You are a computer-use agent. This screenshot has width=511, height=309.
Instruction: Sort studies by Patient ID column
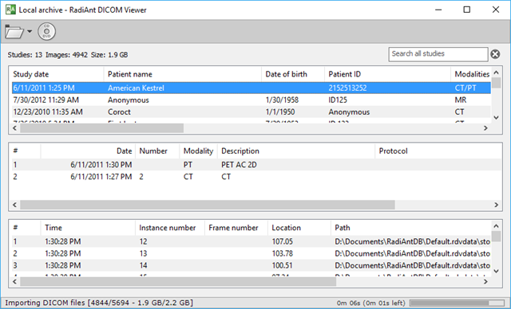click(x=387, y=74)
